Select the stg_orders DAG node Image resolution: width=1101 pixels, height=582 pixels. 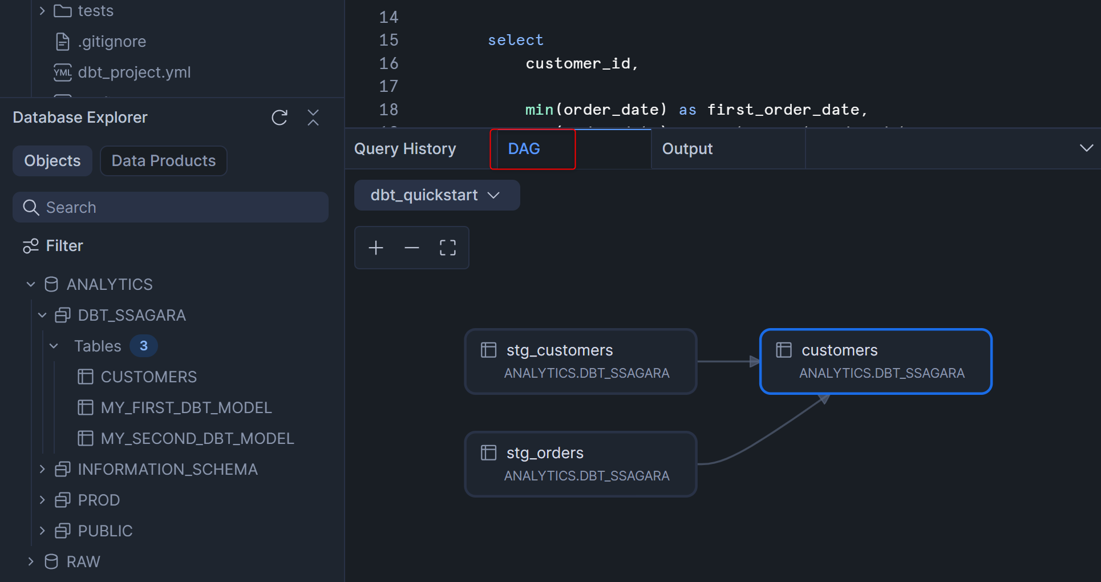click(581, 464)
